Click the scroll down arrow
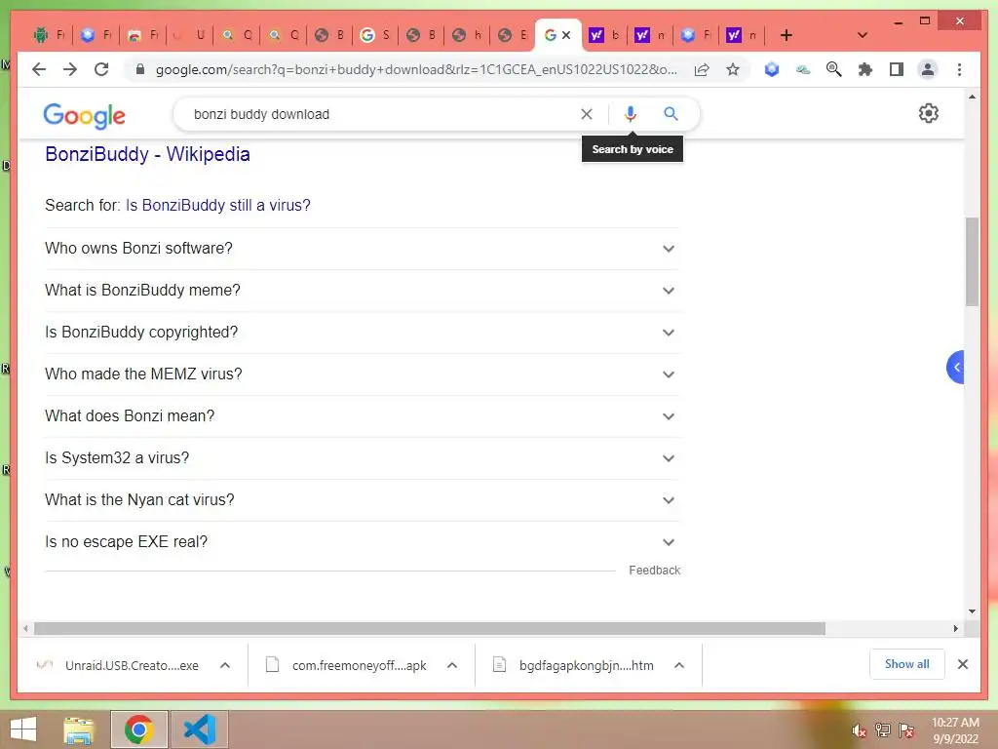This screenshot has height=749, width=998. 972,611
